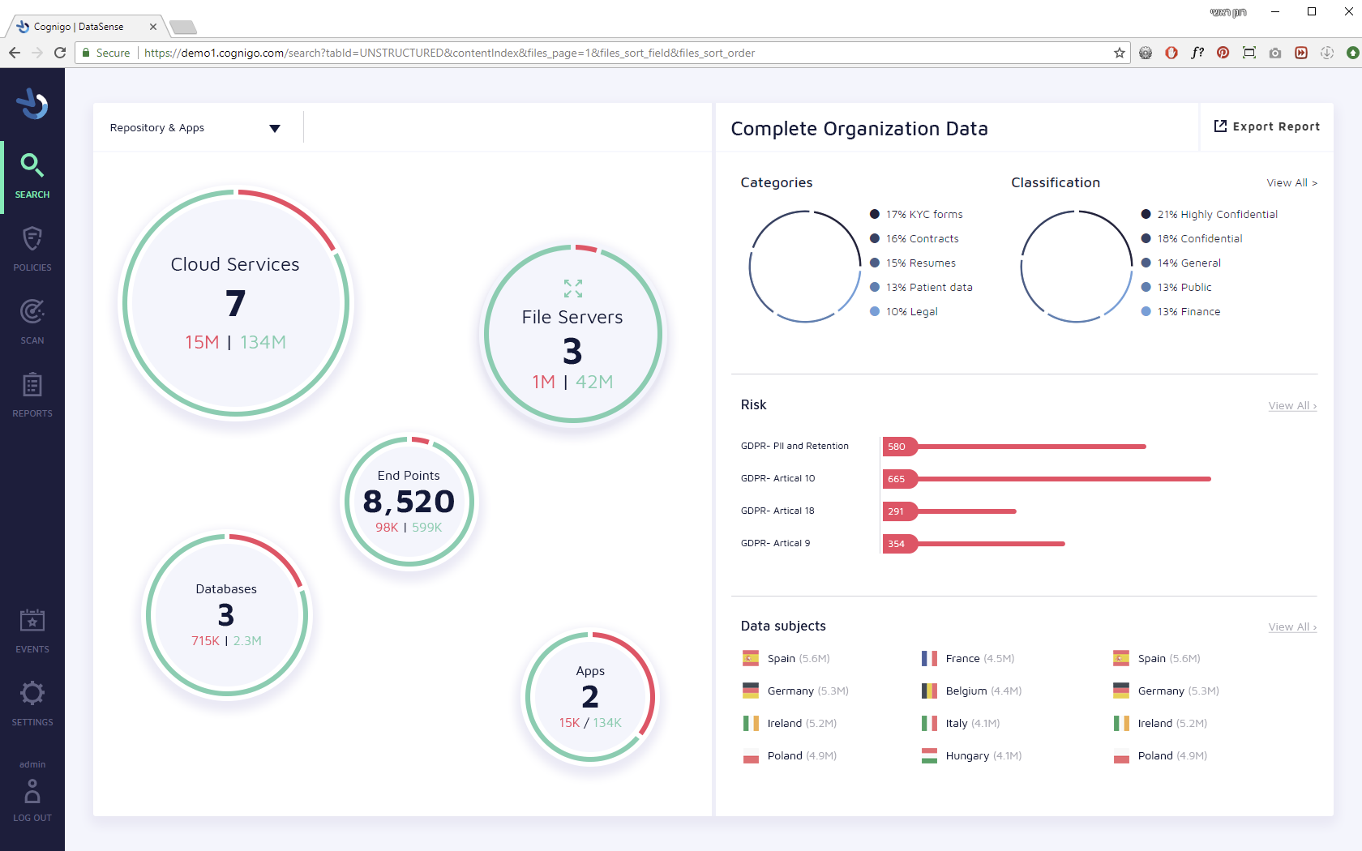Go back using browser back arrow
Viewport: 1362px width, 851px height.
[15, 53]
